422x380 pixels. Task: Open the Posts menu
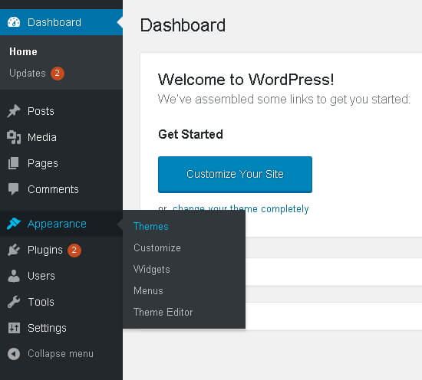[41, 111]
